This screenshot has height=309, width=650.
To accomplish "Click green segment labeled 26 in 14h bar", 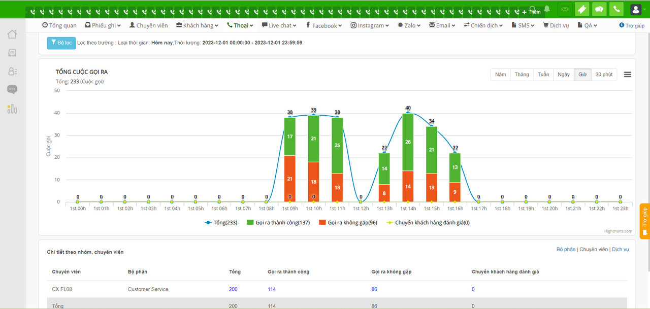I will pos(408,142).
